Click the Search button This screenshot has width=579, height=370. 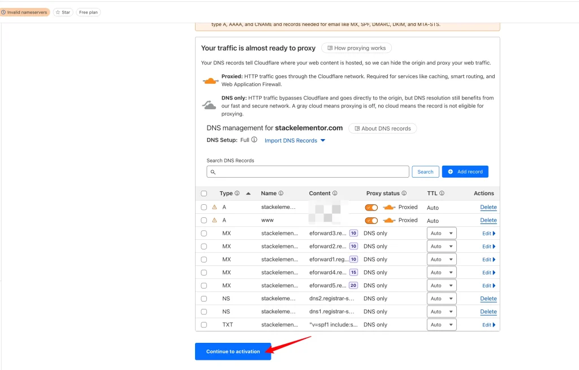point(425,171)
